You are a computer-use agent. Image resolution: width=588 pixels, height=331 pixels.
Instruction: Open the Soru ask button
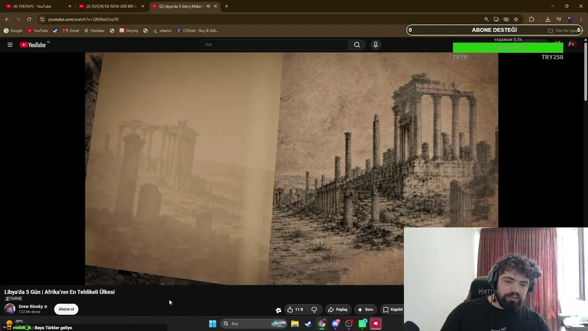(x=365, y=309)
